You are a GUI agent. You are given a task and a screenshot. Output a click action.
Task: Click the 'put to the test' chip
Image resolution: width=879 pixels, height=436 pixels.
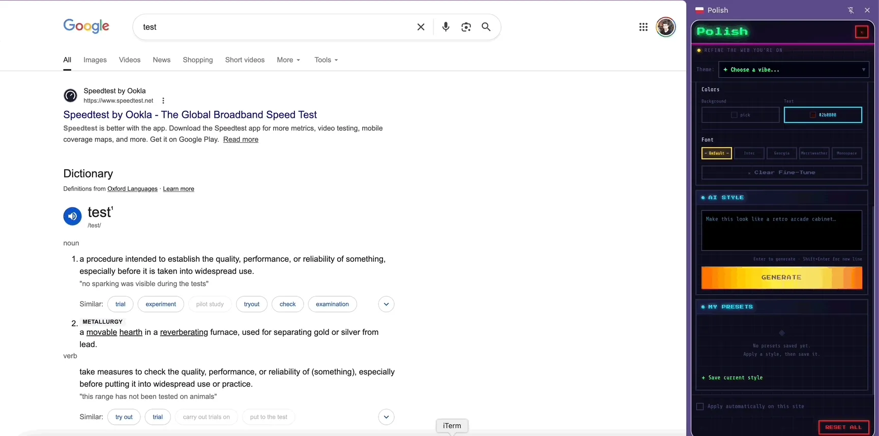(269, 417)
